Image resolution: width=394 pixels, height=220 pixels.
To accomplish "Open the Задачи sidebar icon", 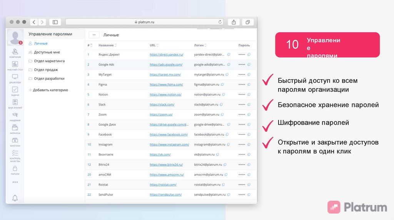I will point(15,90).
